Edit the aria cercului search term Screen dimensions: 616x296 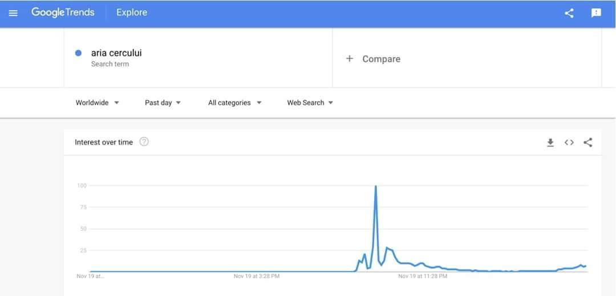[x=116, y=53]
